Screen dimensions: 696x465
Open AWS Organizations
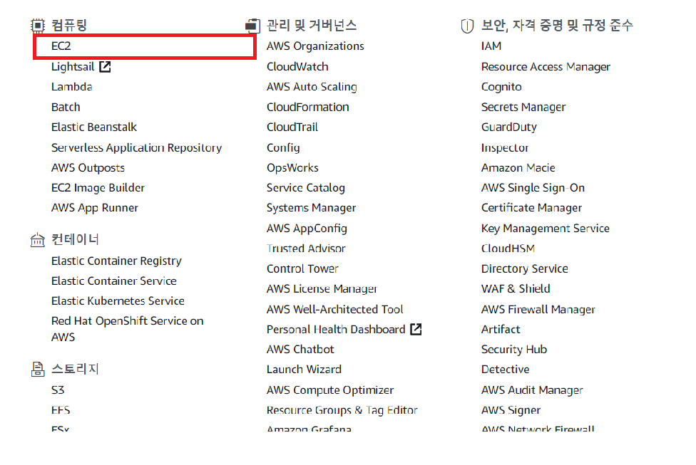[x=315, y=46]
